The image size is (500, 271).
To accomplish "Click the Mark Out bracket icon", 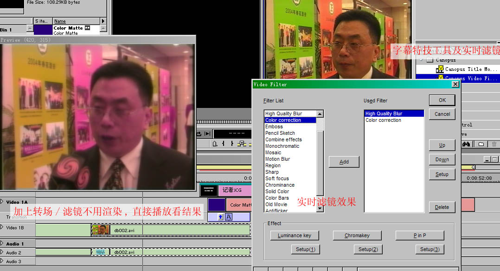I will [232, 144].
